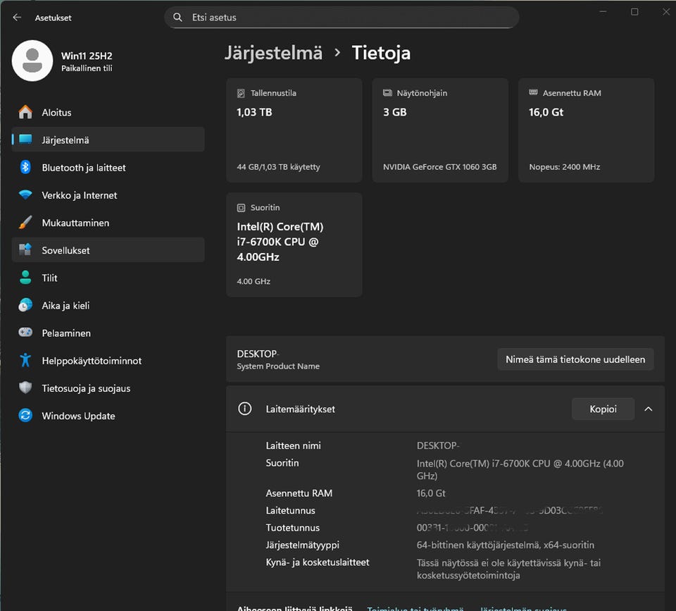Open Verkko ja Internet settings
The height and width of the screenshot is (611, 676).
[x=108, y=195]
